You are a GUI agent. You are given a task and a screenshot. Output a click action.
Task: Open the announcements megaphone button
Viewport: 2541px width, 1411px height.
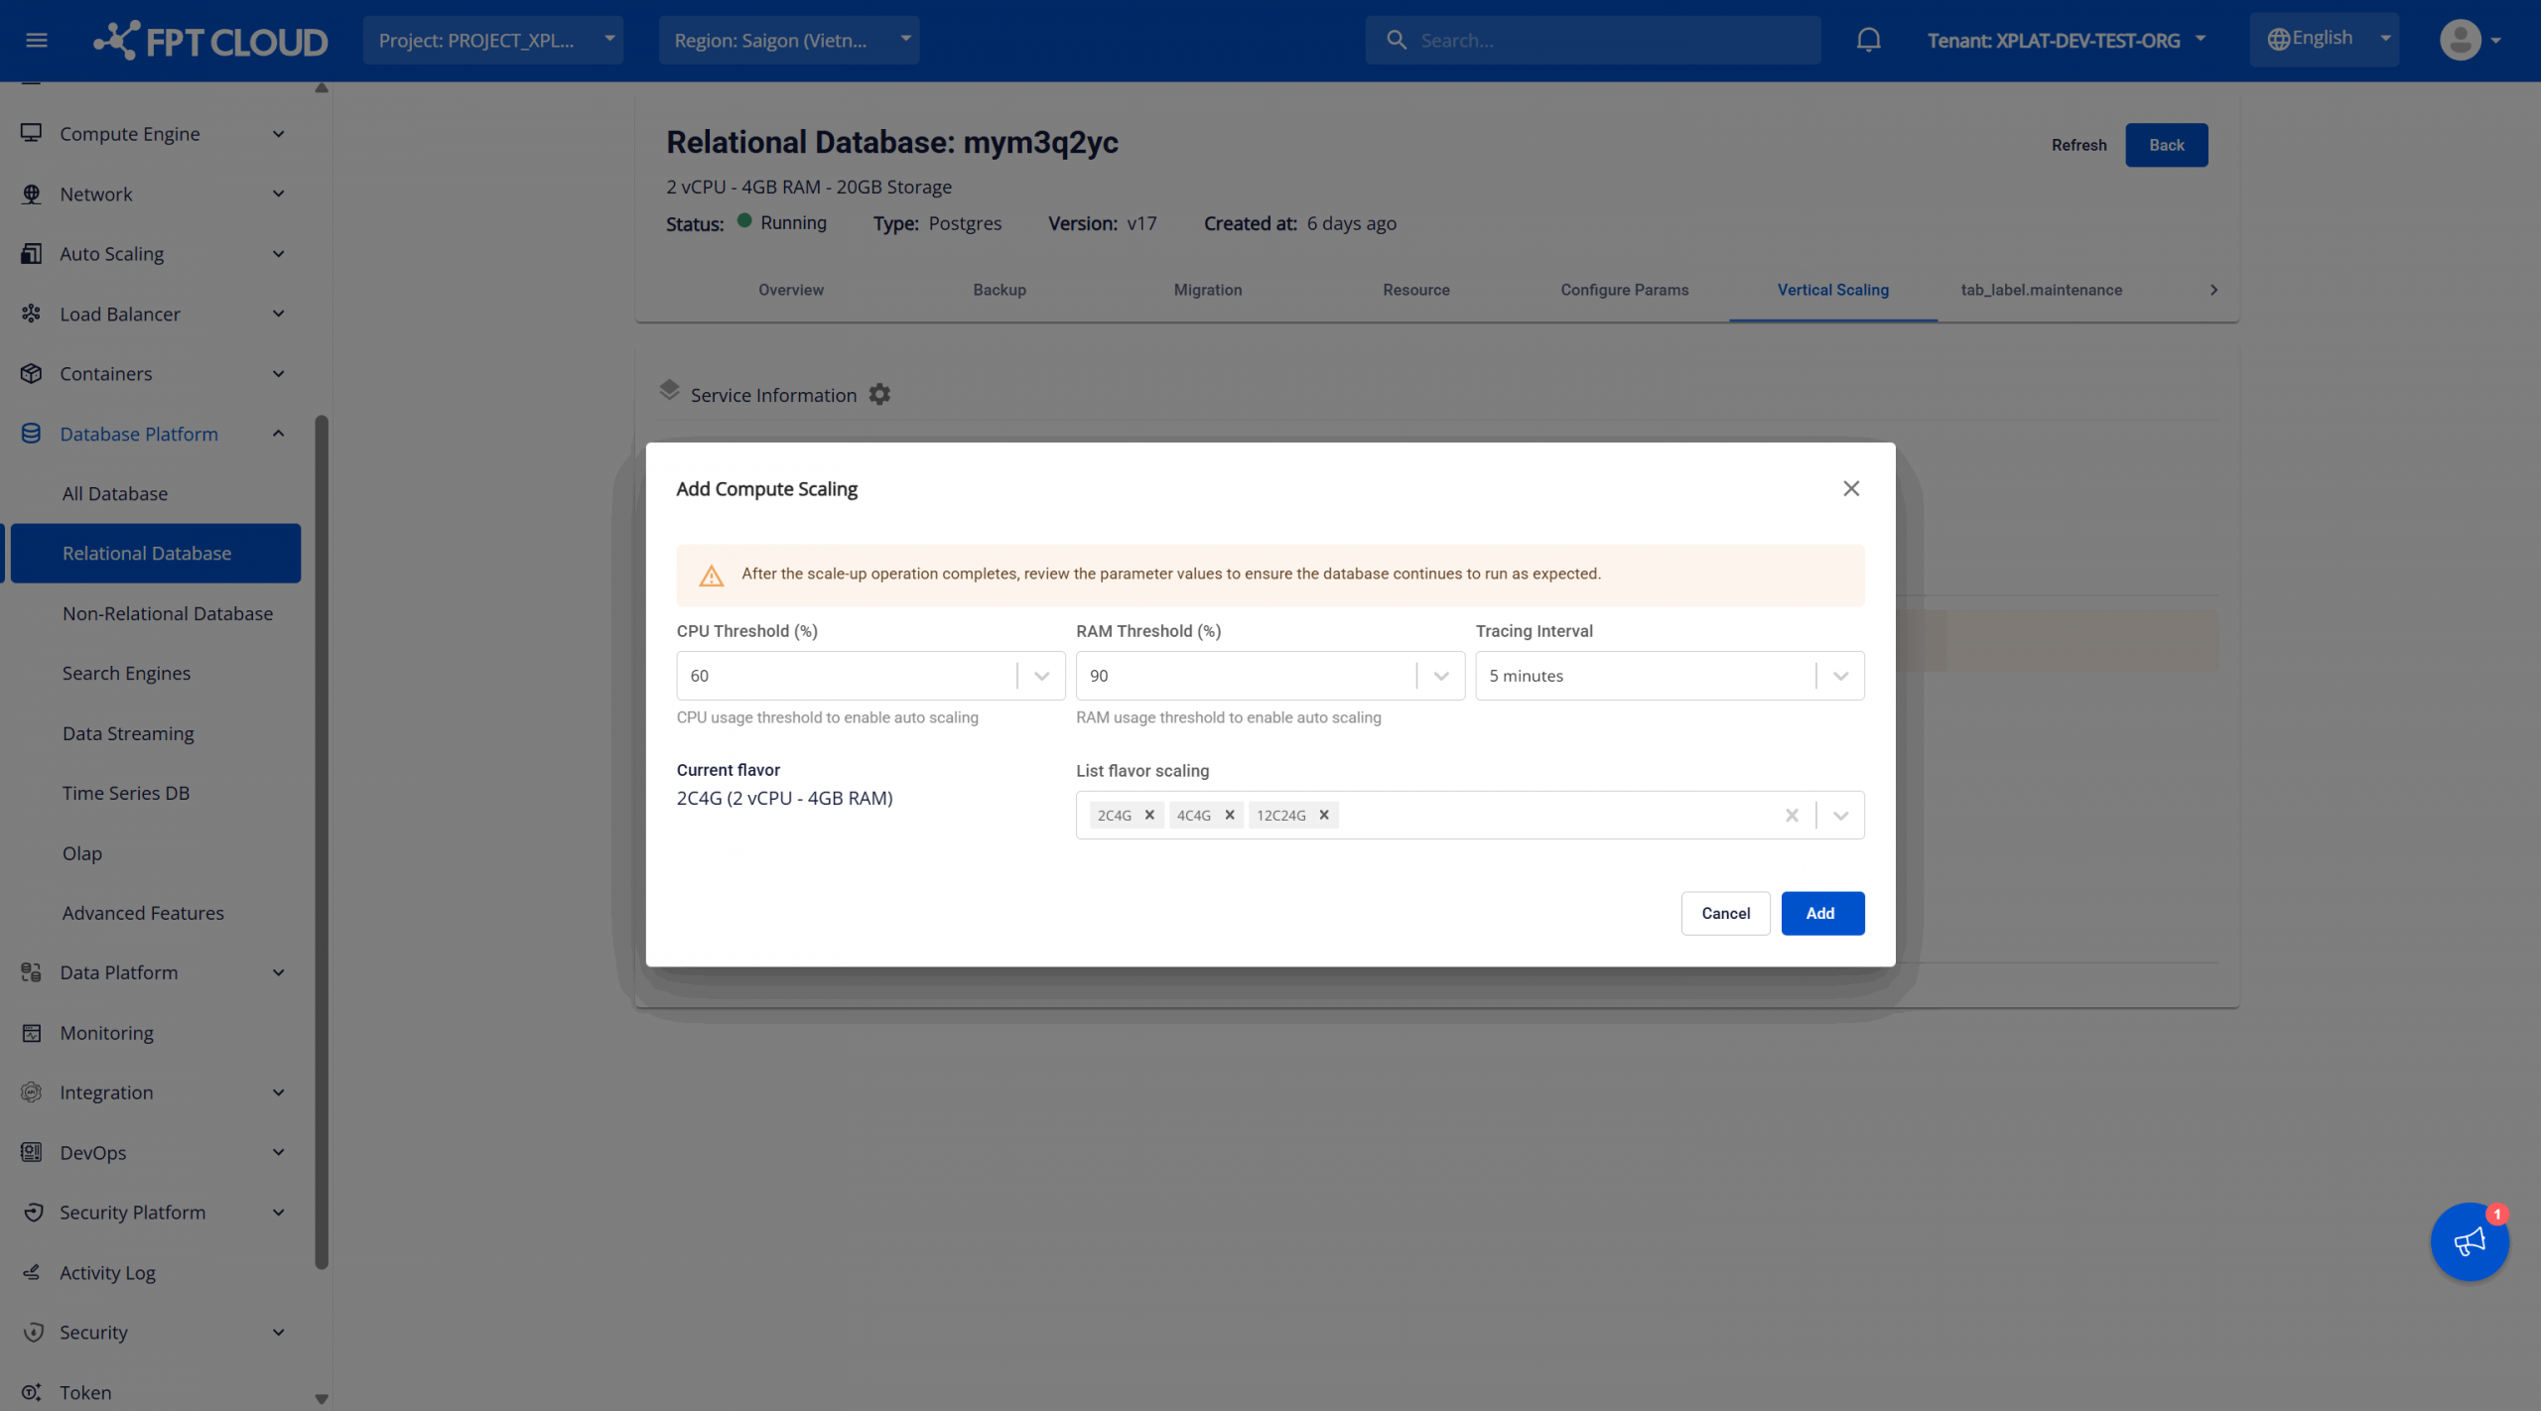(x=2469, y=1241)
